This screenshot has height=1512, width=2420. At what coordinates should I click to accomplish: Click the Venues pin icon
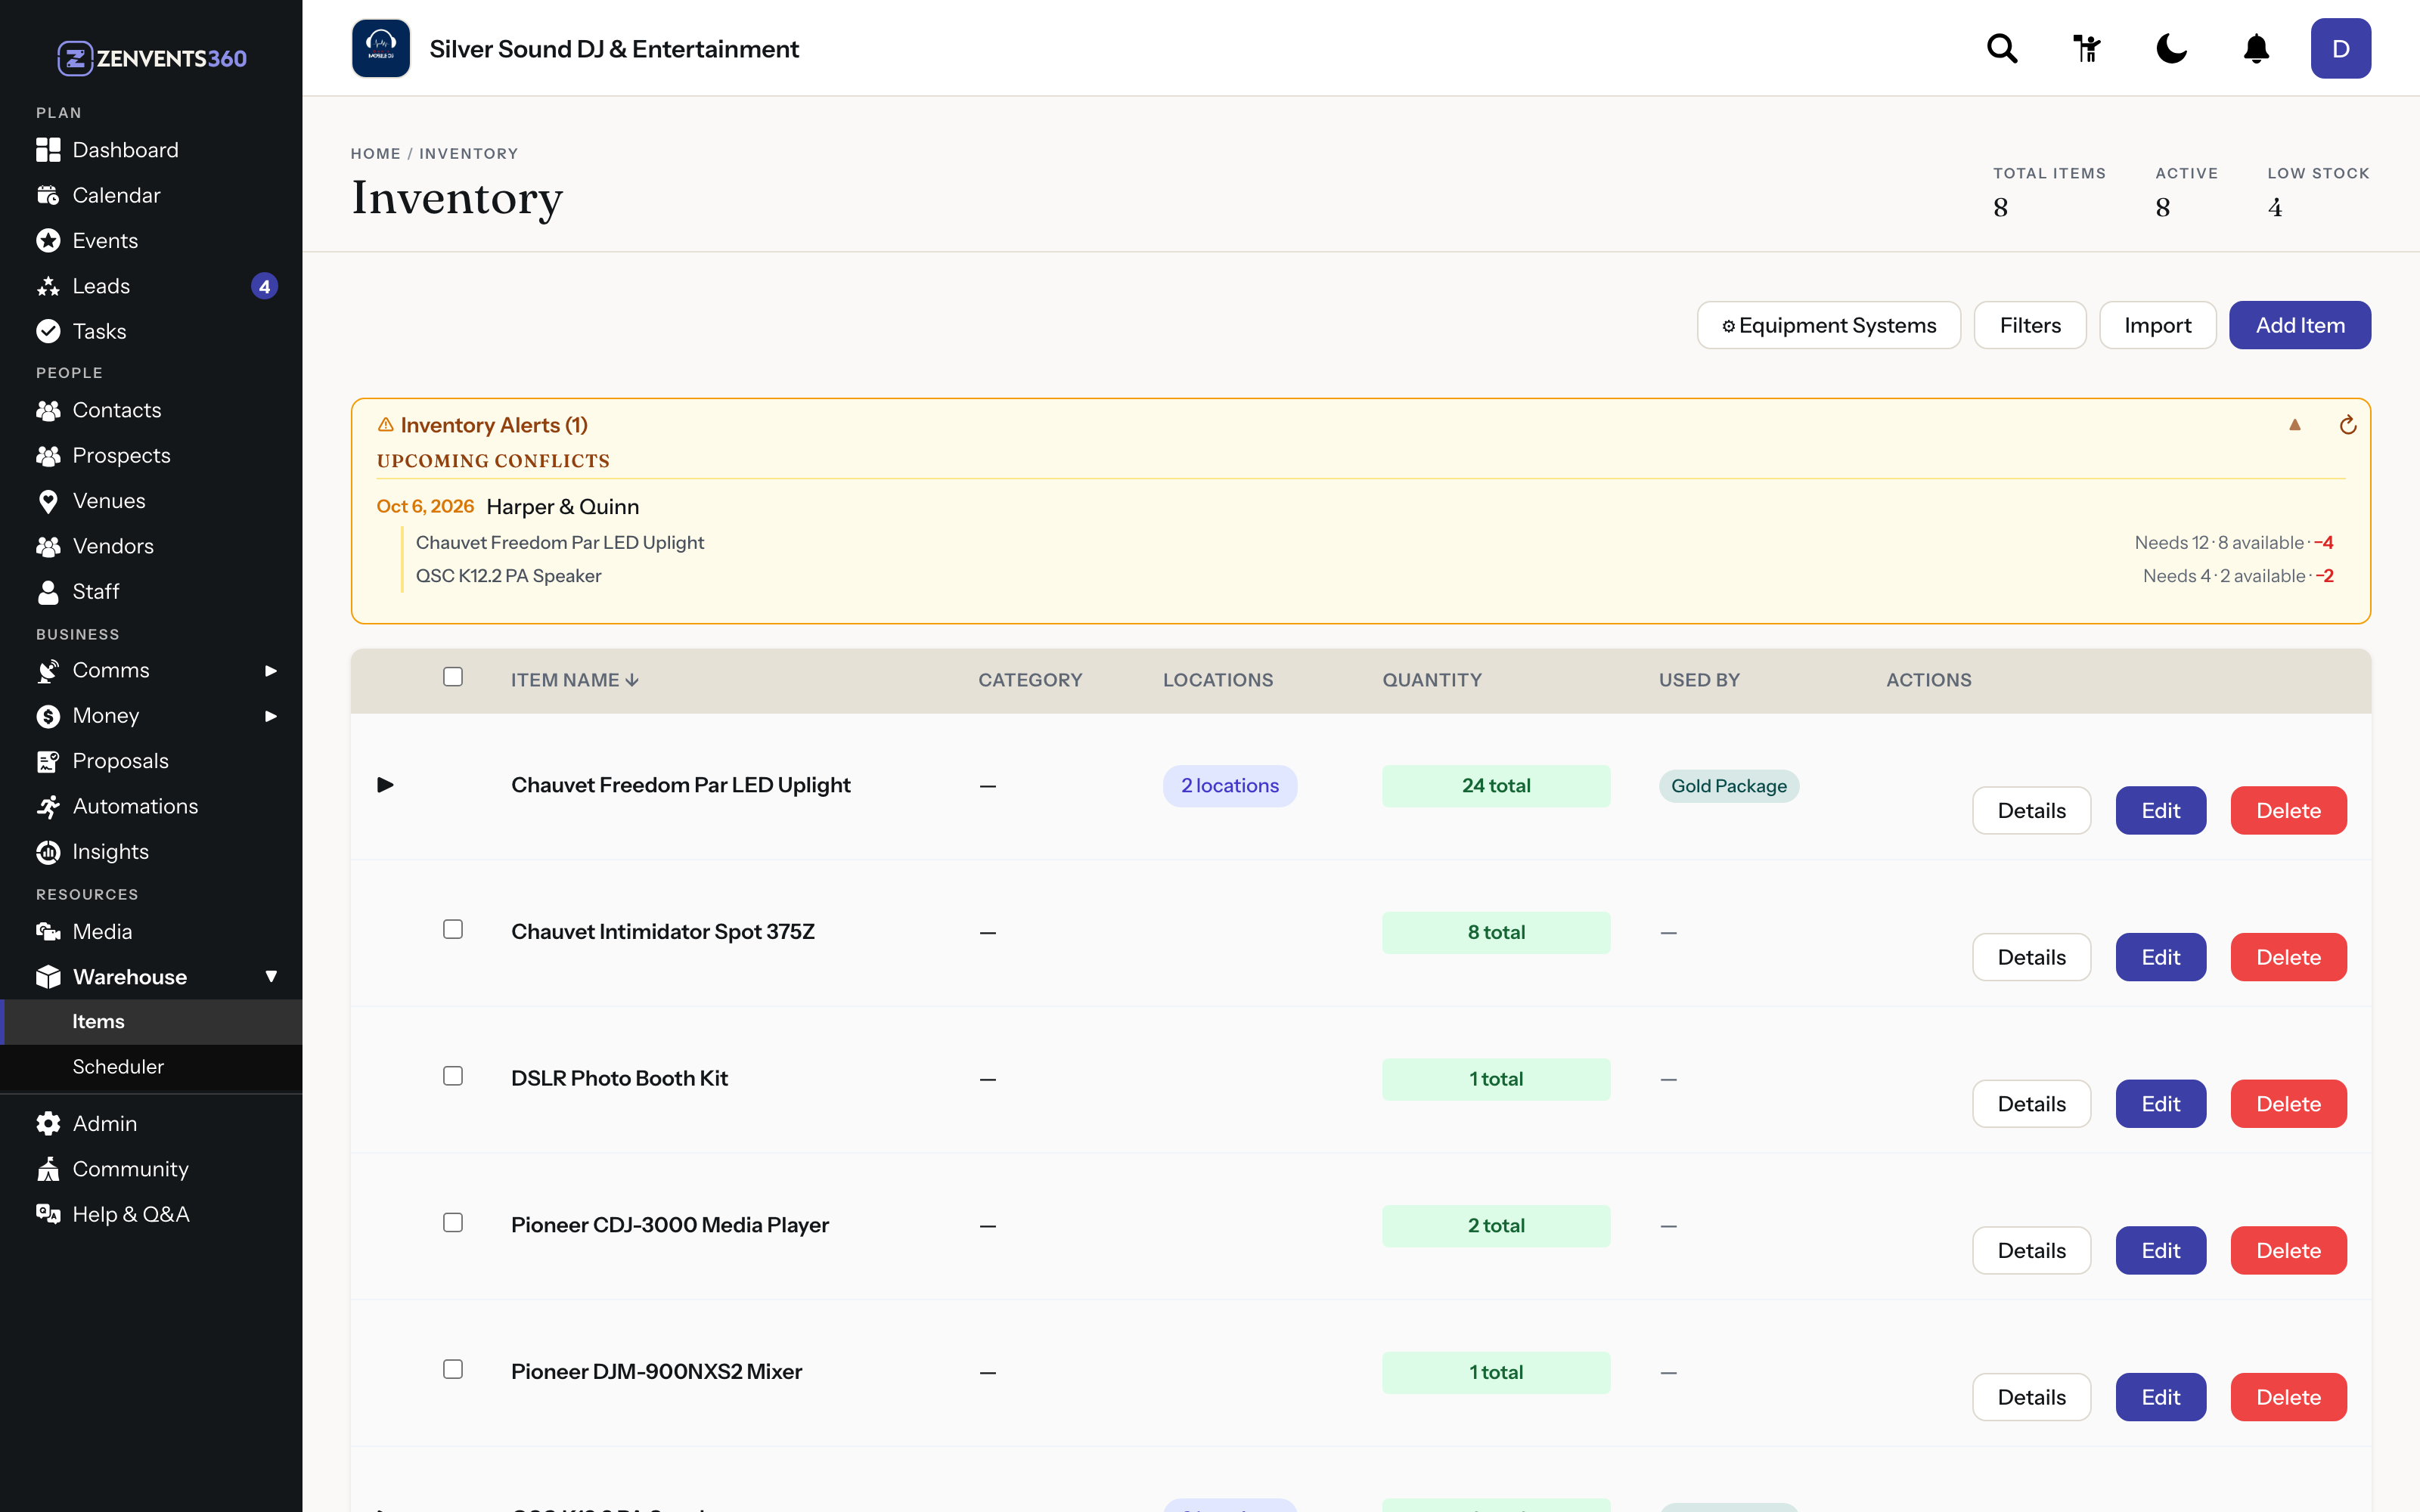click(x=48, y=501)
